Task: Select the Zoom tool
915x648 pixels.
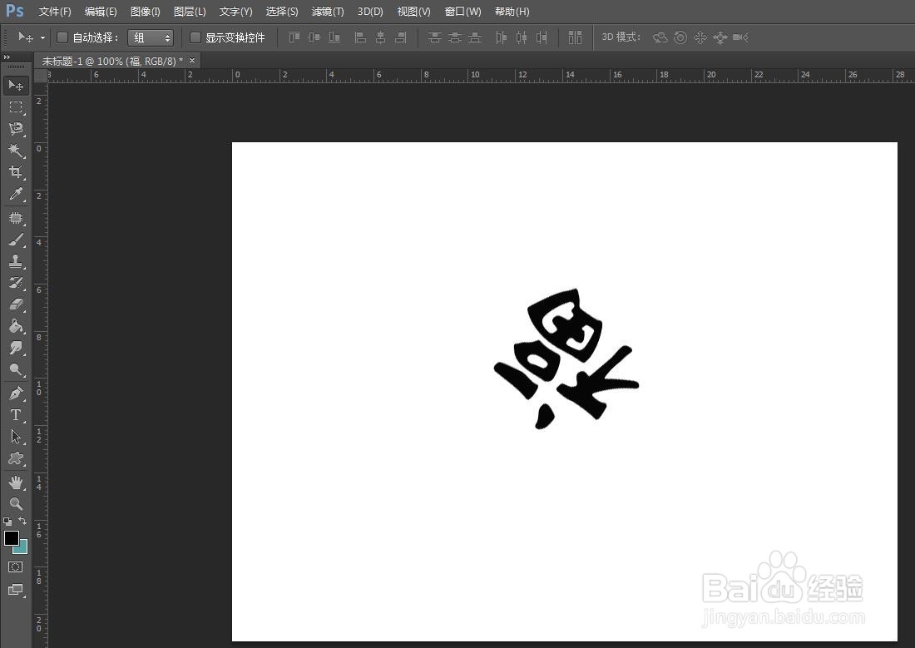Action: [15, 503]
